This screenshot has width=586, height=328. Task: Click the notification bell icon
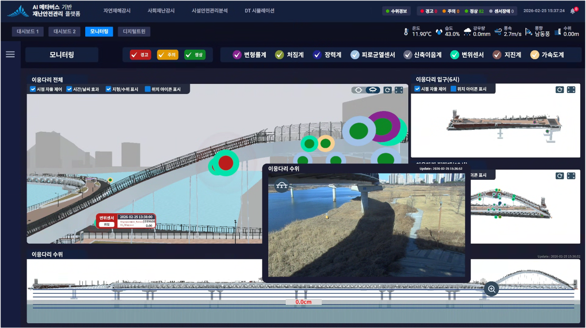pos(573,11)
